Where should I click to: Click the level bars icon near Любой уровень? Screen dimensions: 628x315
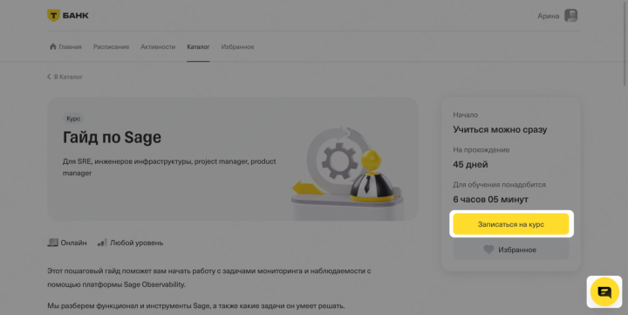[x=102, y=243]
